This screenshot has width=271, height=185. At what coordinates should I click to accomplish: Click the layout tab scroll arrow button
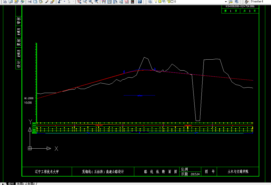pyautogui.click(x=3, y=184)
